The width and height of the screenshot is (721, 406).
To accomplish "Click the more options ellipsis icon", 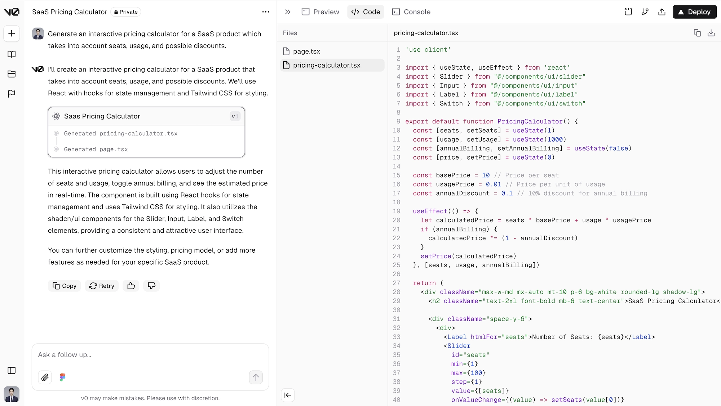I will tap(265, 12).
